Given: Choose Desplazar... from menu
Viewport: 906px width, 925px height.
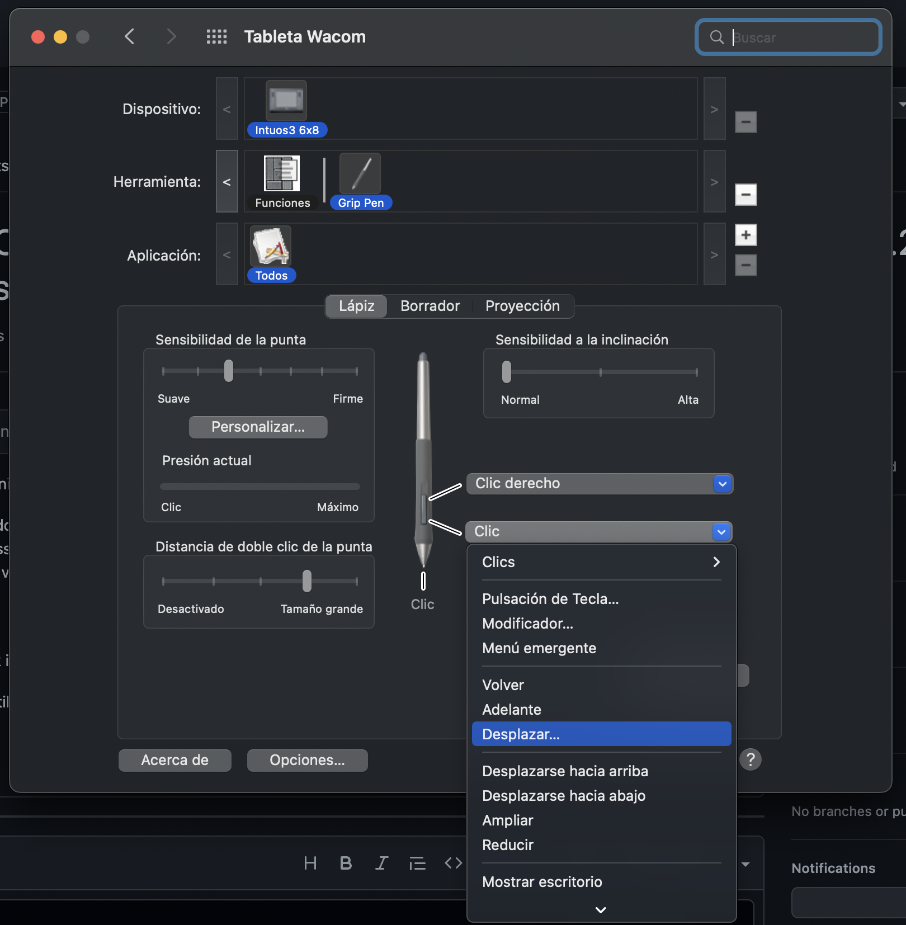Looking at the screenshot, I should click(601, 734).
